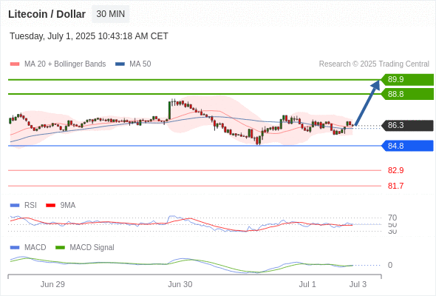Click the green MACD Signal legend marker

tap(60, 248)
